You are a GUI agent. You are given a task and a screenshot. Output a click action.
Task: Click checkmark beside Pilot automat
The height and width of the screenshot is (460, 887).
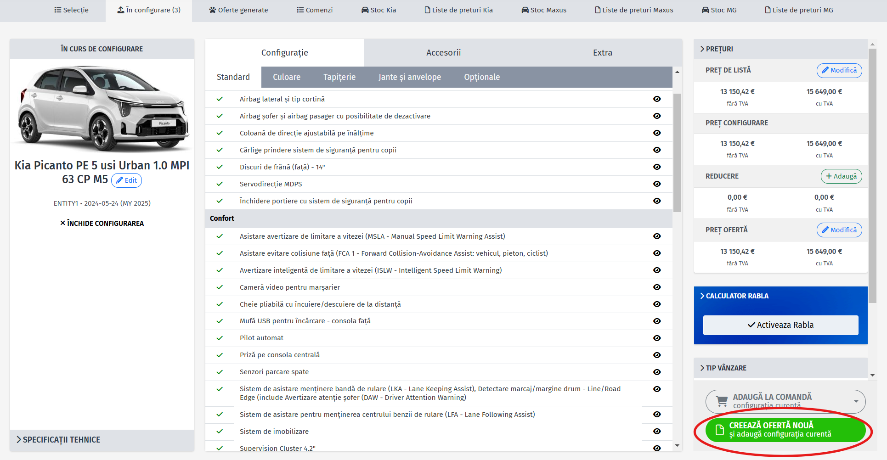(x=220, y=338)
